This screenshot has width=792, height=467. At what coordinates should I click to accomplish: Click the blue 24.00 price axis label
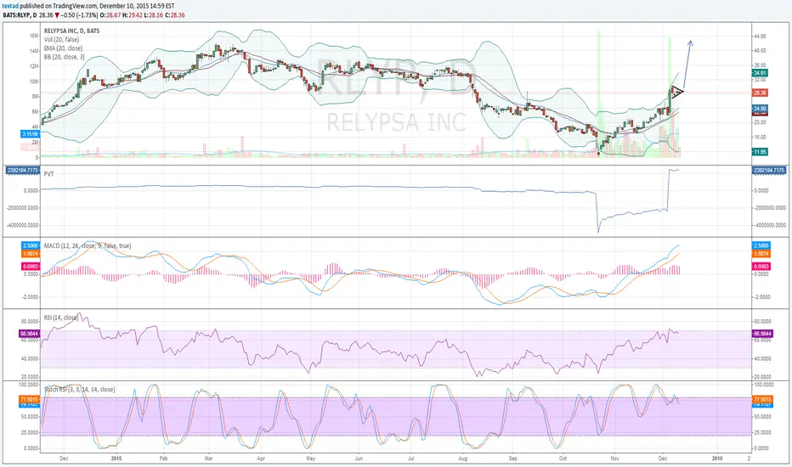tap(760, 109)
